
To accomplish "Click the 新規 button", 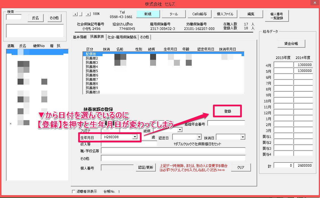I will click(x=148, y=14).
